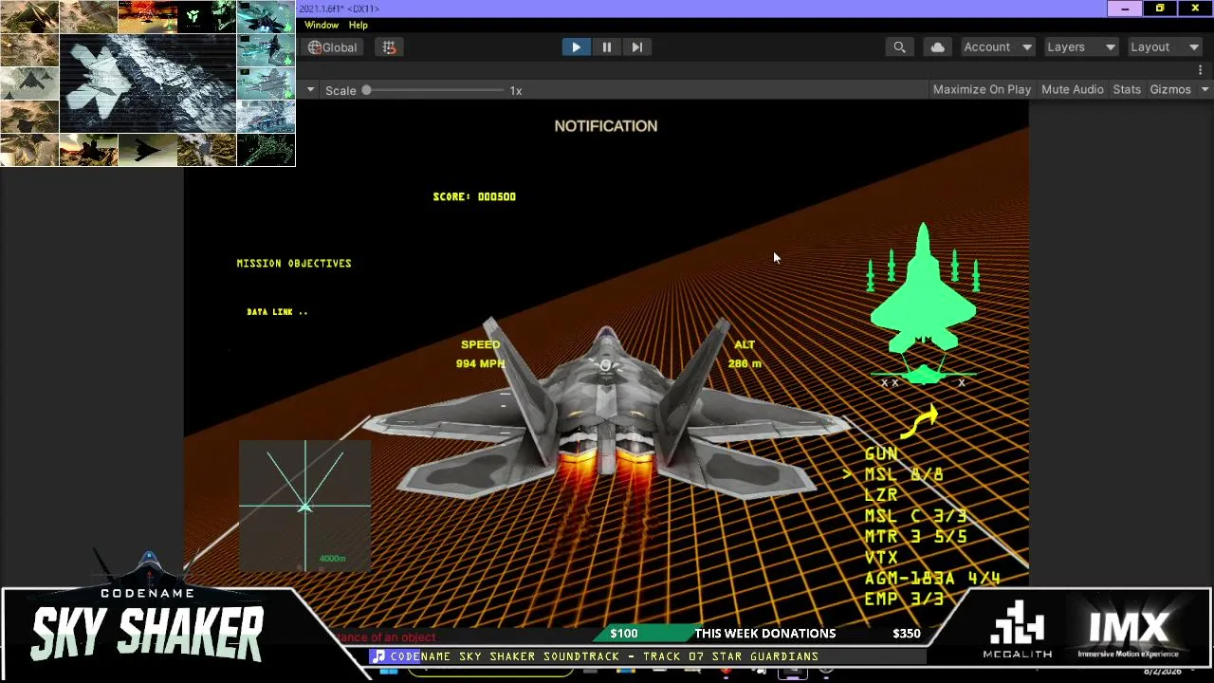Toggle Mute Audio in Game view
This screenshot has width=1214, height=683.
pyautogui.click(x=1073, y=89)
